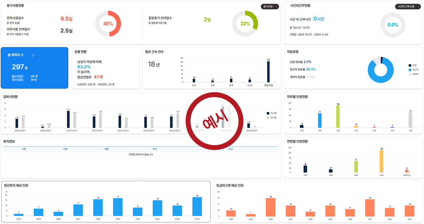This screenshot has height=224, width=424.
Task: Click the 남성인원 : 252 명 text
Action: click(x=86, y=85)
